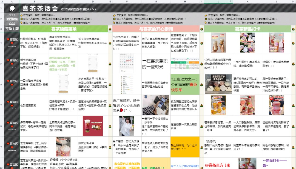This screenshot has width=296, height=169.
Task: Select the cell starting 低卡低价点单攻略
Action: (93, 43)
